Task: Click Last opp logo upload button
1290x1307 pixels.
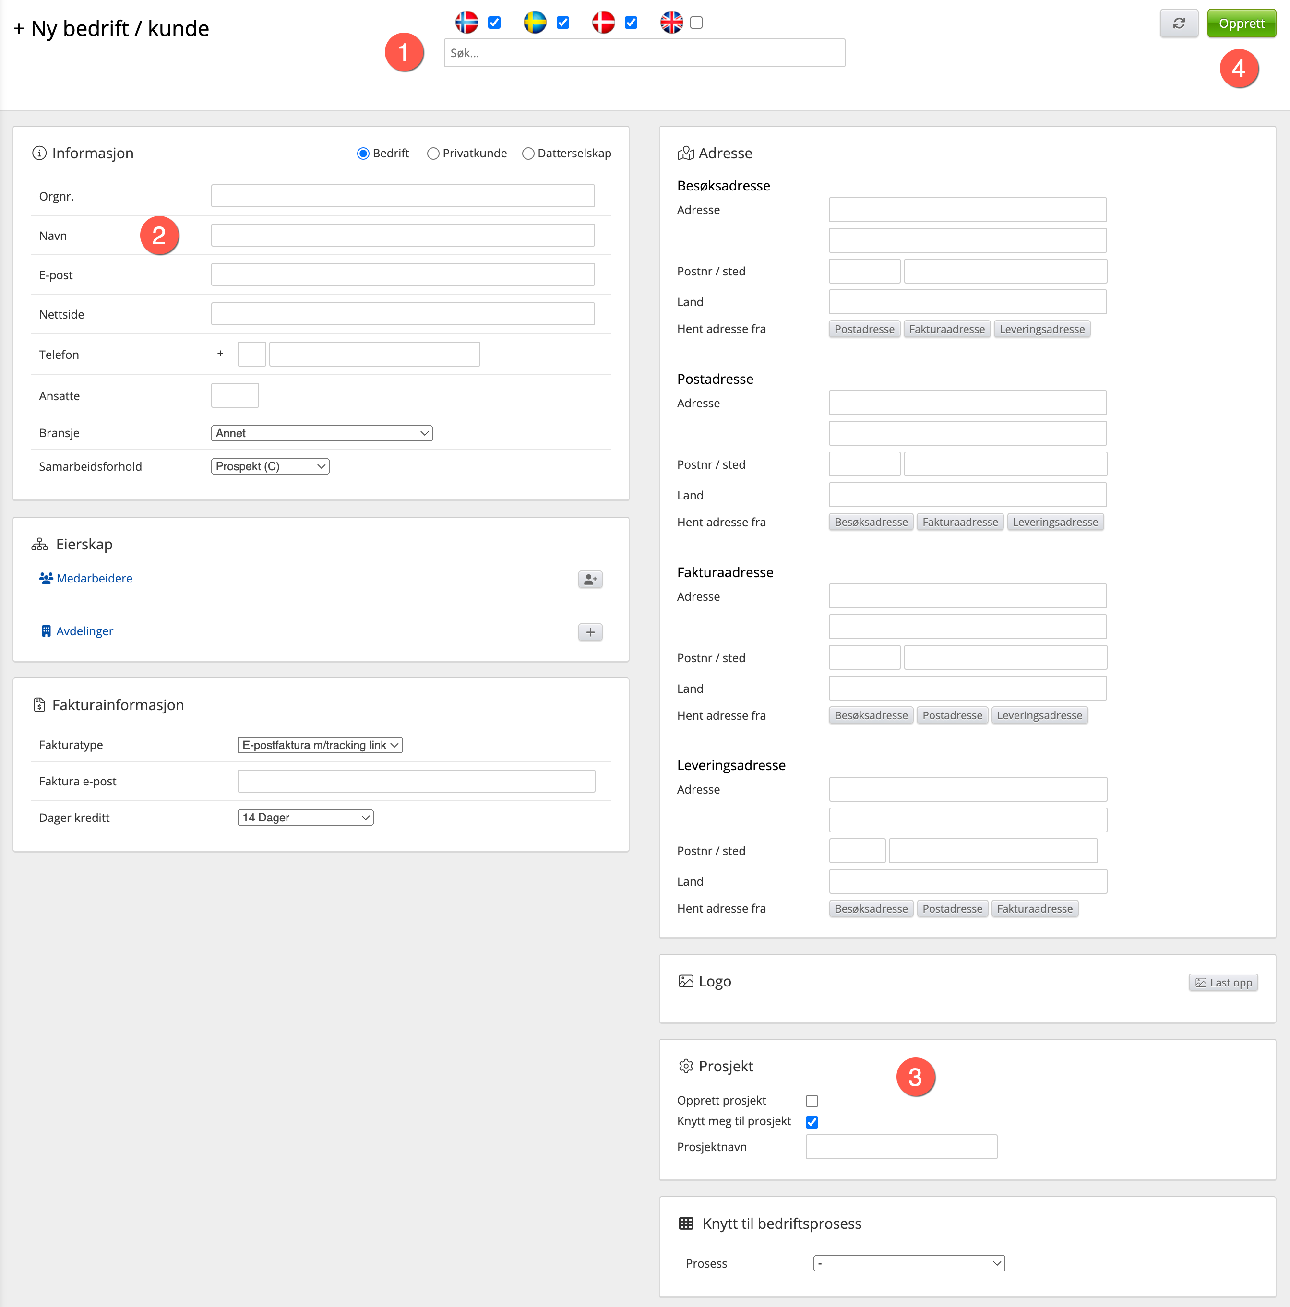Action: point(1223,982)
